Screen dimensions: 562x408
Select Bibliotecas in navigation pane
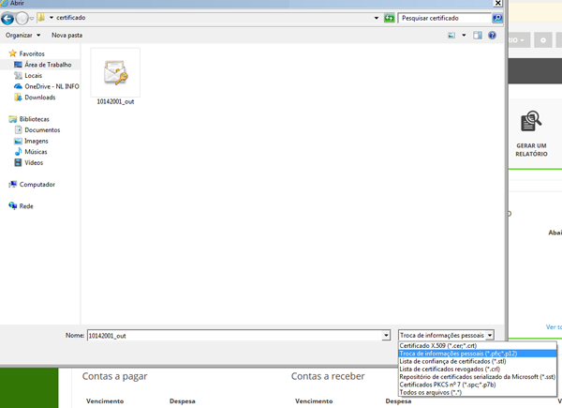click(x=29, y=119)
